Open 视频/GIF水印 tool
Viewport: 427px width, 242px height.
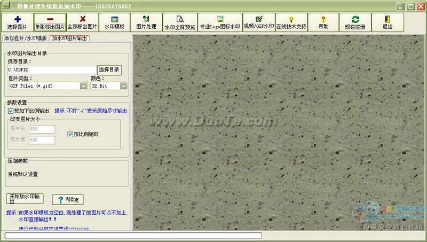259,22
